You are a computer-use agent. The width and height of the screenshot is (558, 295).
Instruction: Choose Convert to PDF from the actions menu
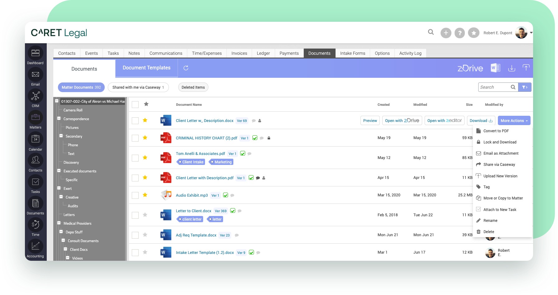point(496,131)
